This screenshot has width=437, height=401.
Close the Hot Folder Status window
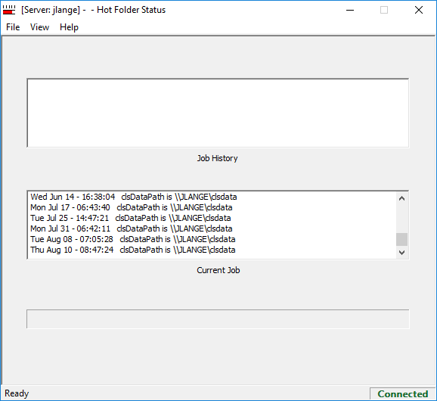point(419,11)
